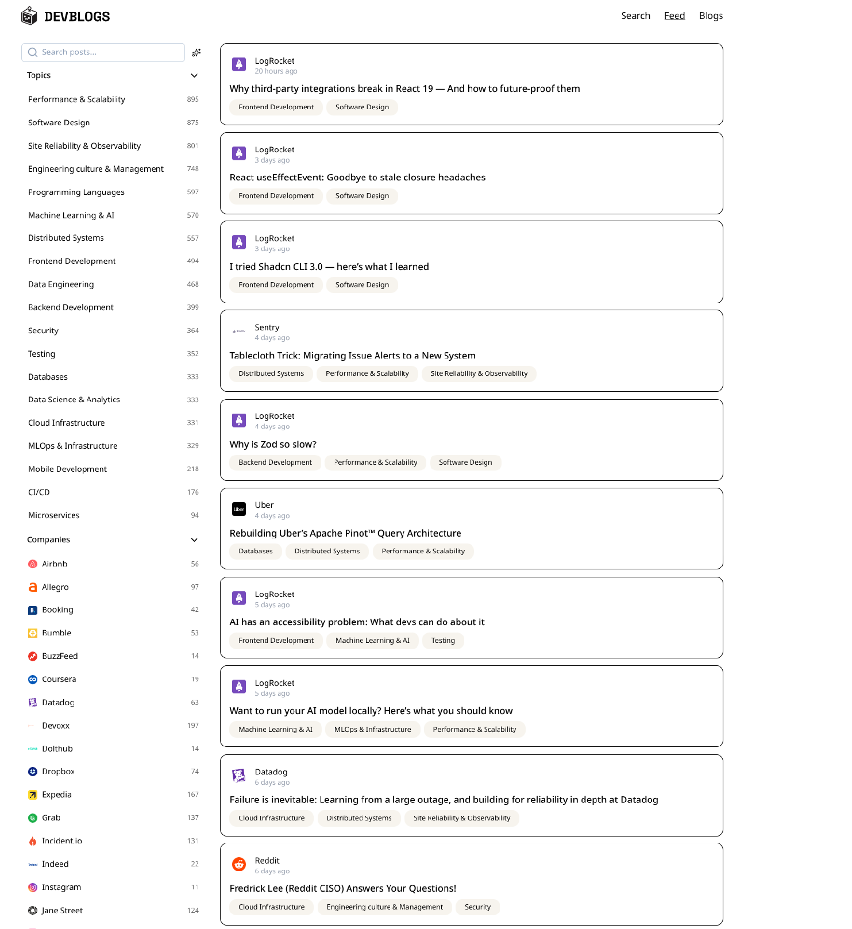The image size is (852, 929).
Task: Select the Grab company icon
Action: pyautogui.click(x=33, y=818)
